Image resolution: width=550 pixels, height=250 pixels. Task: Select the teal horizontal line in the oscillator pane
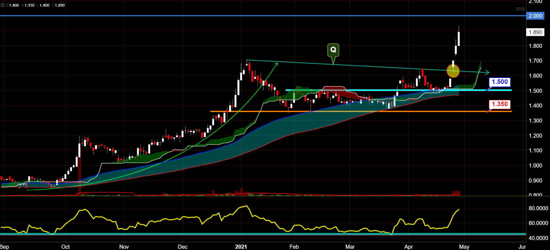click(x=209, y=234)
